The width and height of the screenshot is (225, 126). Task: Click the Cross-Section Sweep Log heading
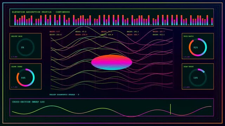(x=28, y=102)
